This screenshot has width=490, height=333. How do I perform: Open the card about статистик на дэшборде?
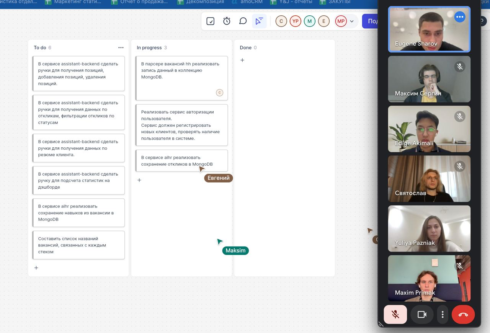[x=78, y=180]
